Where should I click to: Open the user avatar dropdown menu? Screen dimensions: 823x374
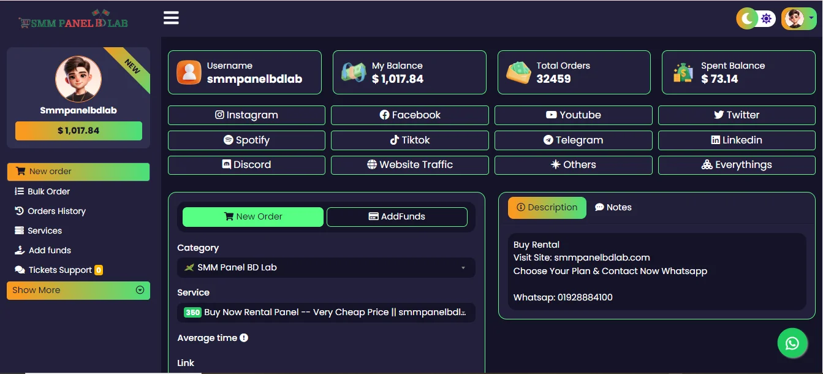(x=798, y=18)
